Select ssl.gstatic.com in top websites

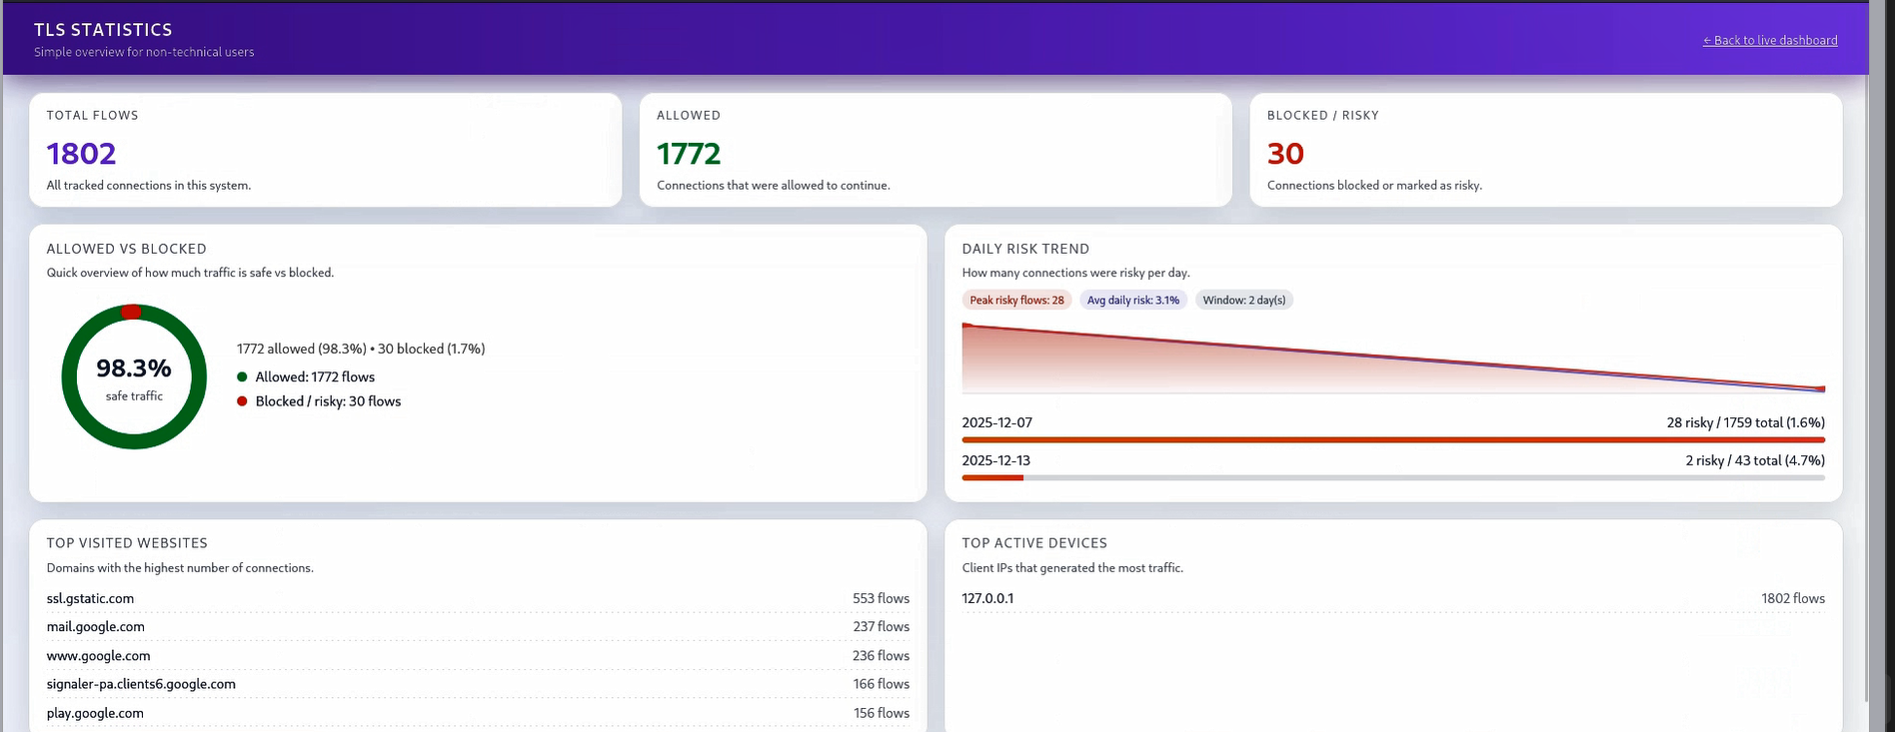click(x=90, y=599)
